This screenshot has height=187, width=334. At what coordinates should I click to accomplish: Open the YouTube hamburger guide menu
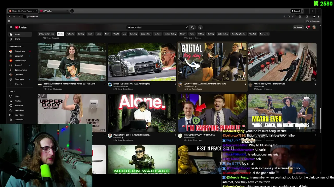pyautogui.click(x=11, y=27)
